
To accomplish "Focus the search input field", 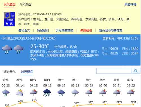I will coord(114,71).
